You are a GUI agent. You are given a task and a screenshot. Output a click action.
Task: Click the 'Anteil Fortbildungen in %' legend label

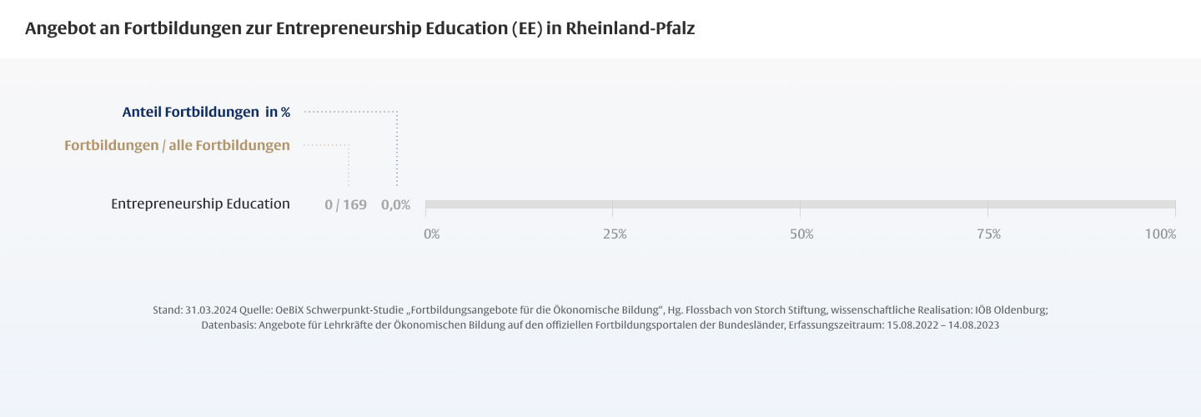206,111
